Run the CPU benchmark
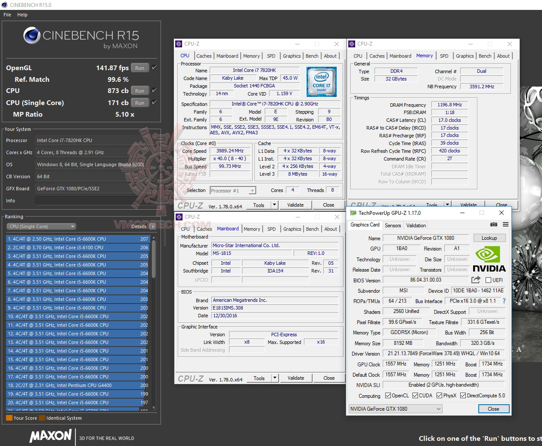The height and width of the screenshot is (446, 542). coord(139,90)
